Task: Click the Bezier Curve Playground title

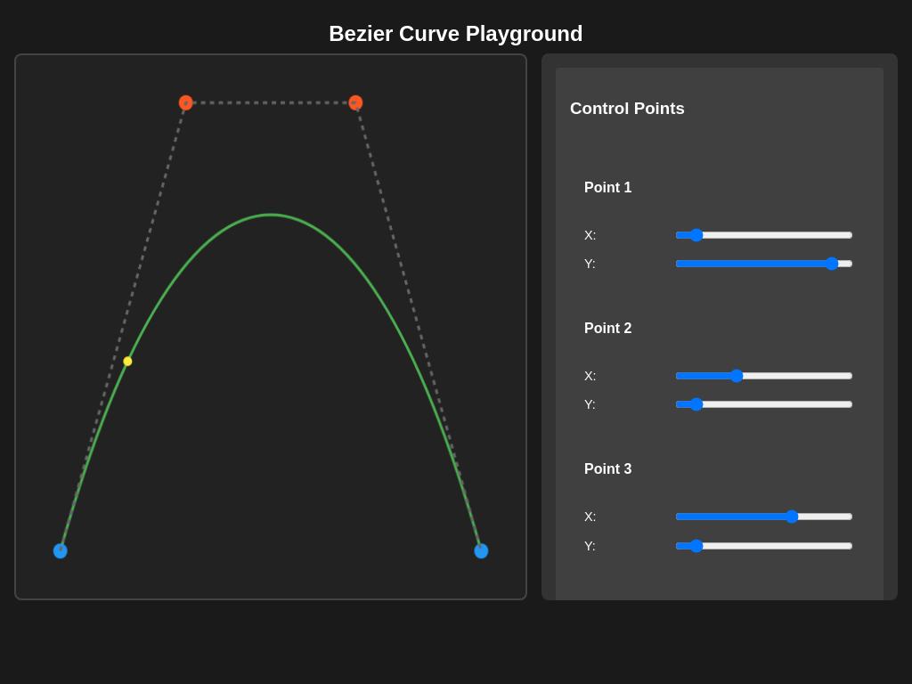Action: (x=455, y=34)
